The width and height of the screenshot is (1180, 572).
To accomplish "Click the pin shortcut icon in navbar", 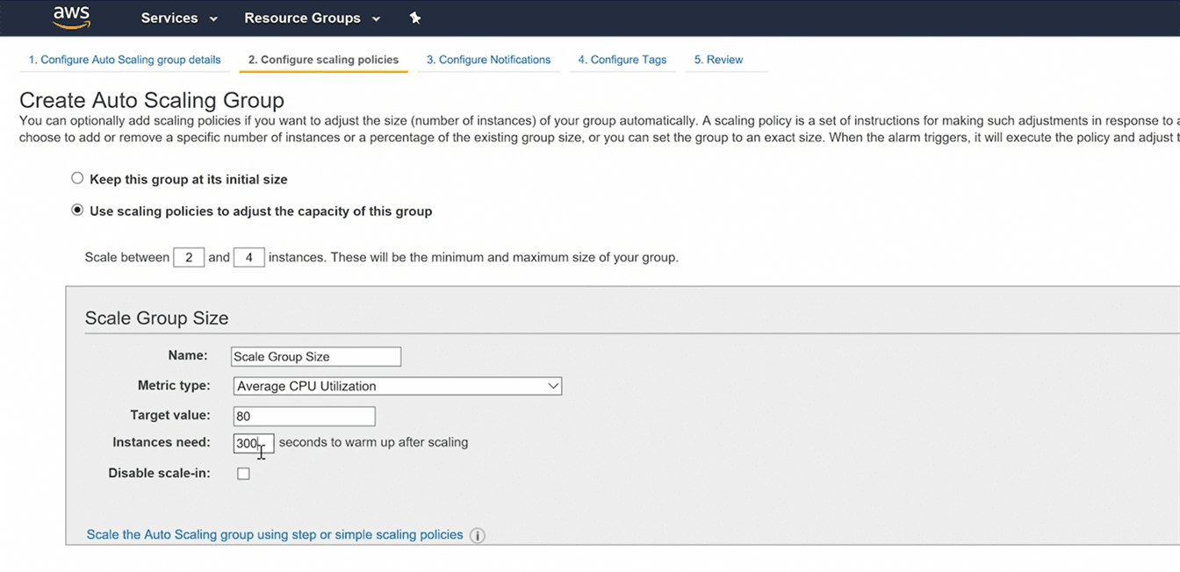I will point(415,18).
